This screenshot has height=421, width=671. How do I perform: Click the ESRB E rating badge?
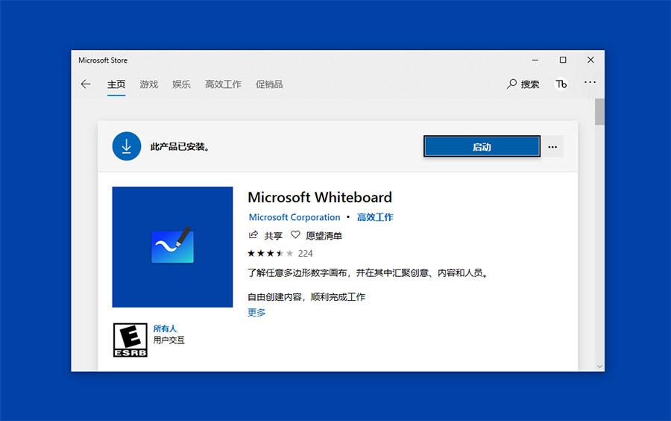130,340
